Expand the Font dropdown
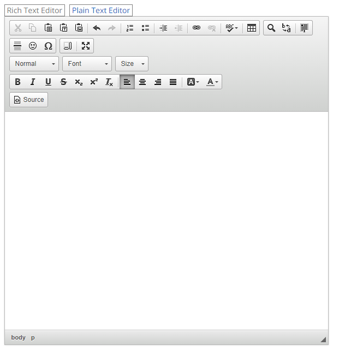 tap(87, 64)
